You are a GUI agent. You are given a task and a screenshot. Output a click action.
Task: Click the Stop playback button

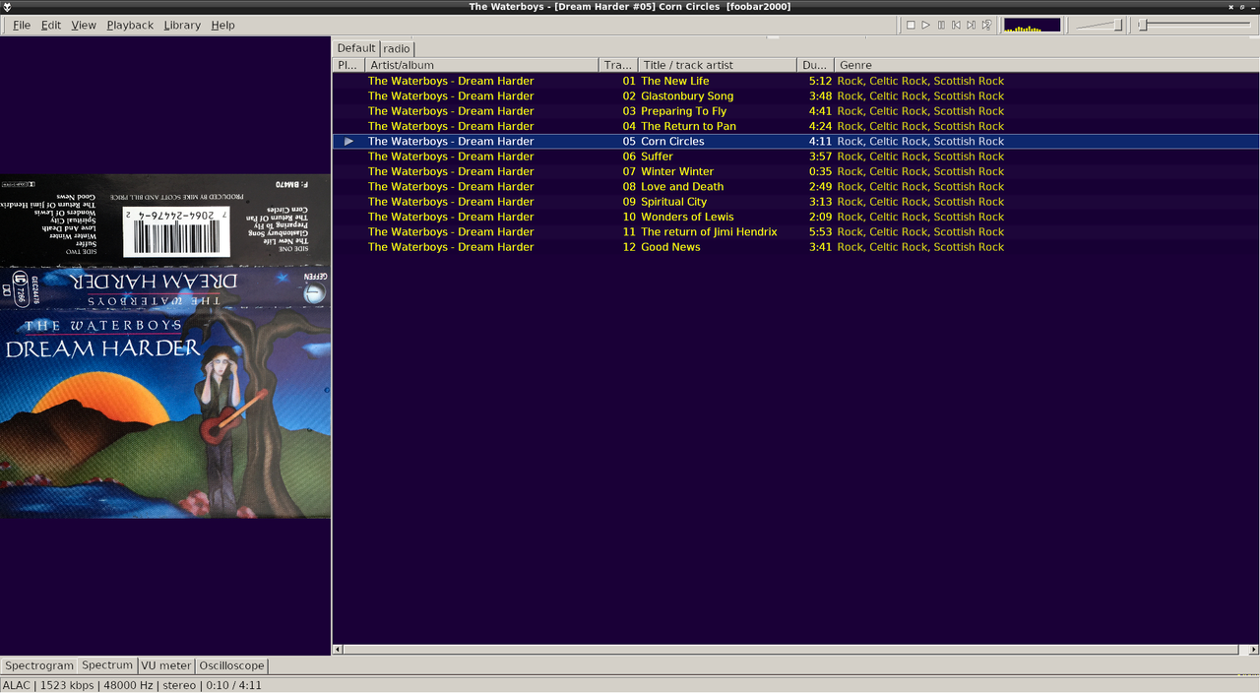click(911, 25)
